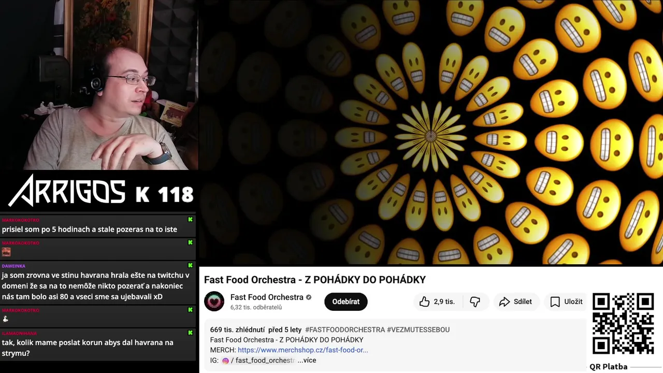This screenshot has height=373, width=663.
Task: Click the emoji kaleidoscope video player
Action: tap(431, 132)
